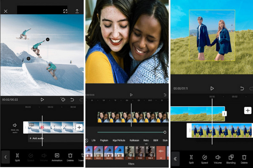Undo last edit in snowboard panel
This screenshot has width=253, height=168.
point(72,100)
